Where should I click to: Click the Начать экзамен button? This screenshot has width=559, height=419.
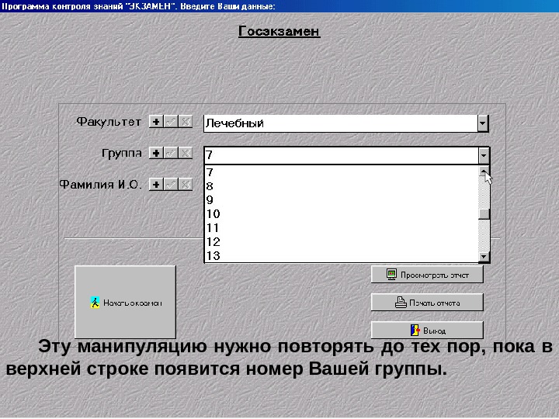(125, 302)
